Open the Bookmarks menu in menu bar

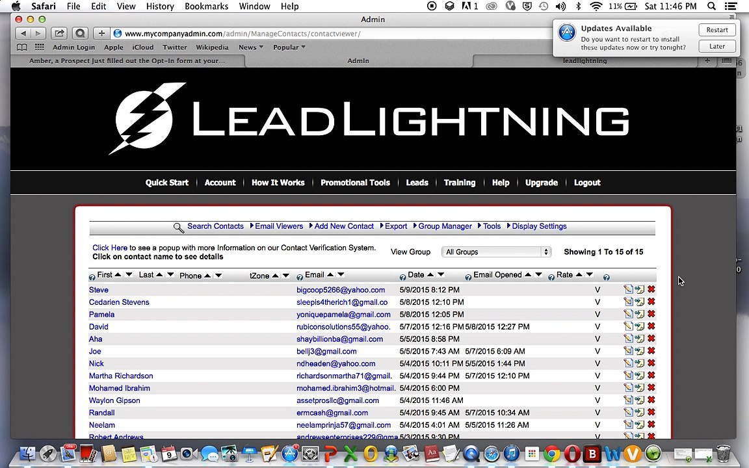click(x=206, y=6)
